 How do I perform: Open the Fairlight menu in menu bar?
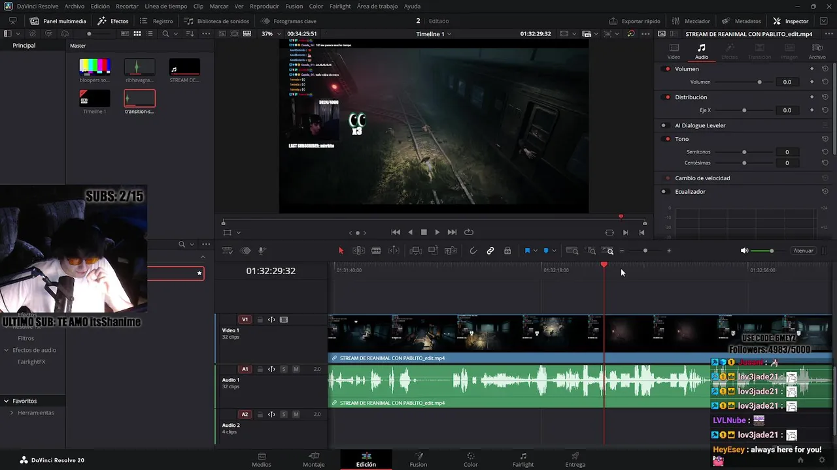click(x=340, y=6)
